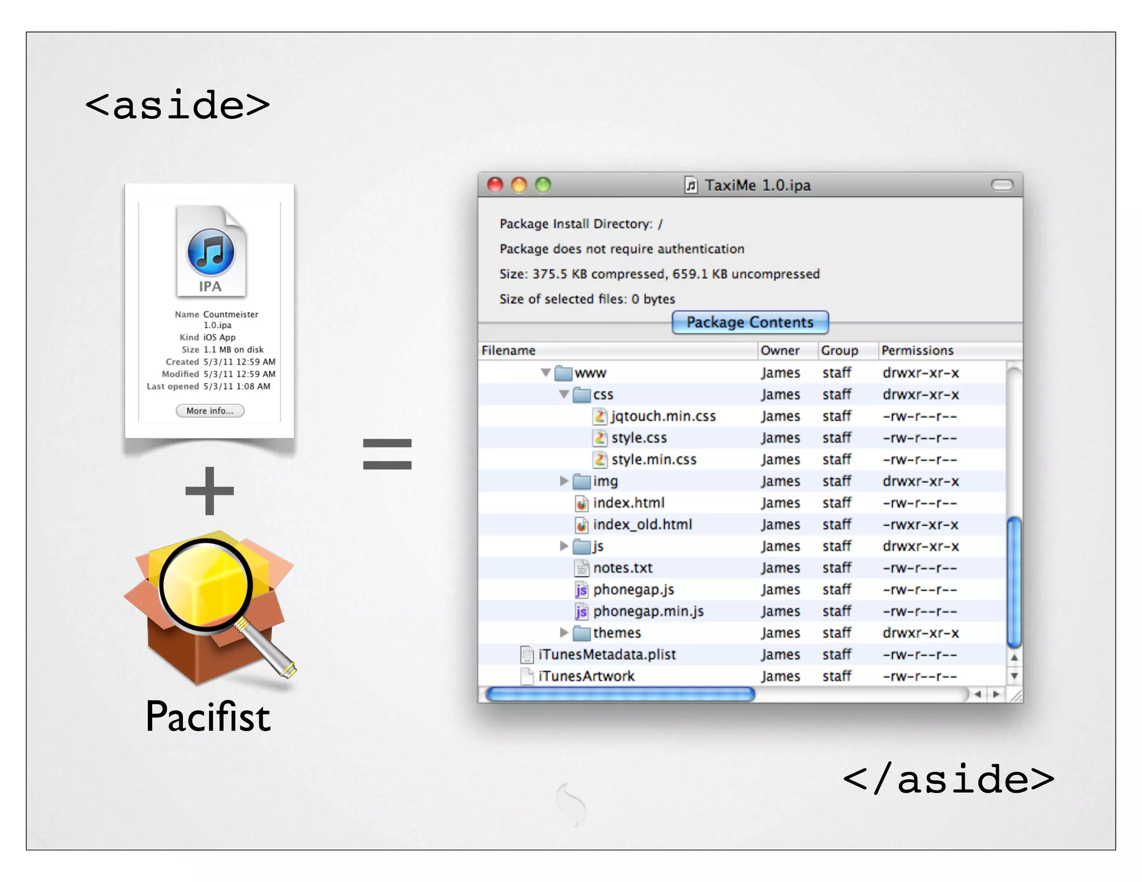
Task: Open the Package Contents tab
Action: [x=750, y=322]
